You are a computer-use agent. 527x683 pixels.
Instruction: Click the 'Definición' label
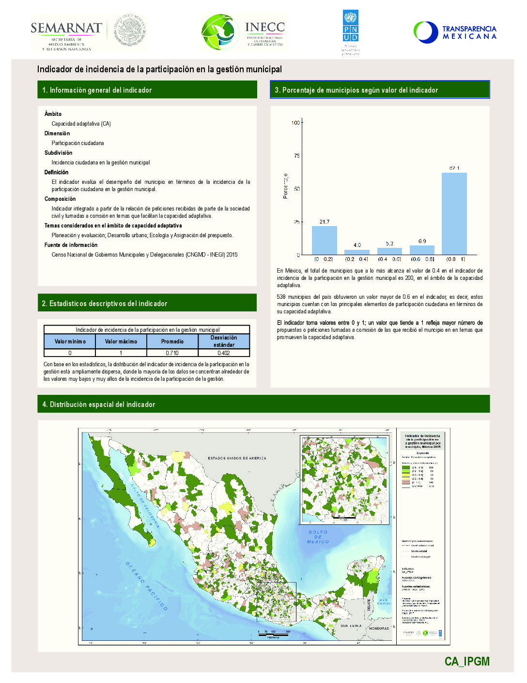[57, 172]
